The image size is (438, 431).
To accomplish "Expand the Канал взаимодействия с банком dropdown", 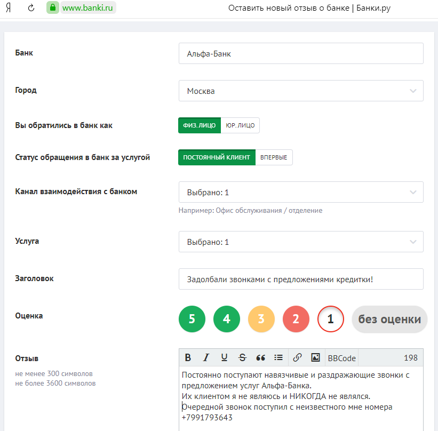I will tap(301, 192).
